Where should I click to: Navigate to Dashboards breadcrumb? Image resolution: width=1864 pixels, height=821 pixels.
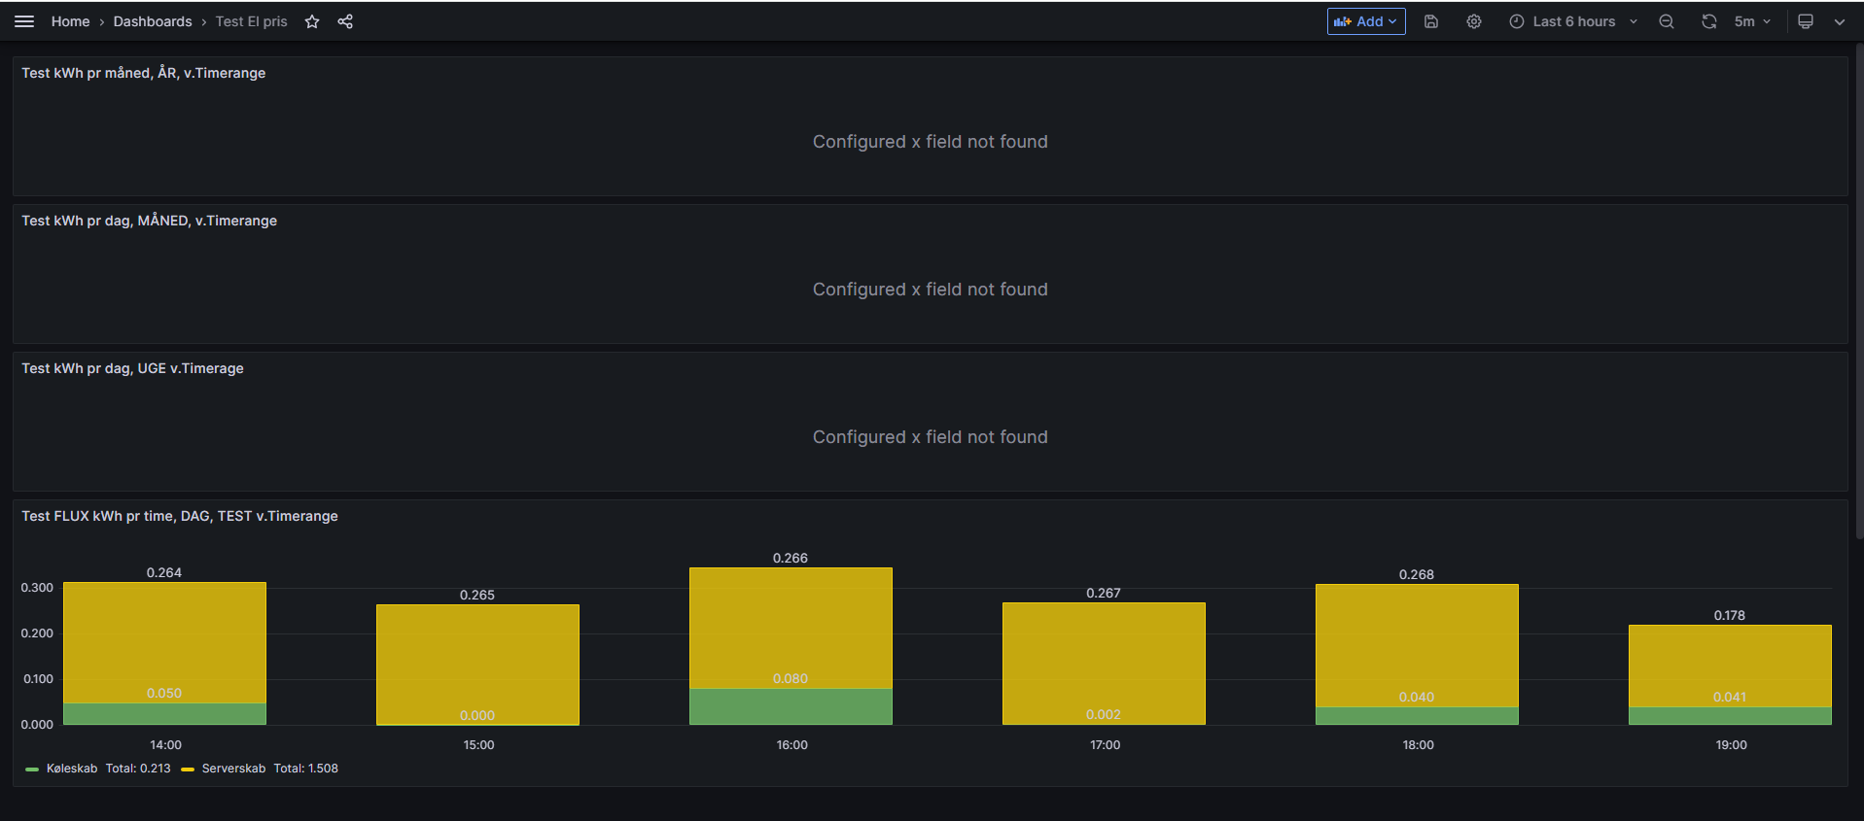(153, 21)
